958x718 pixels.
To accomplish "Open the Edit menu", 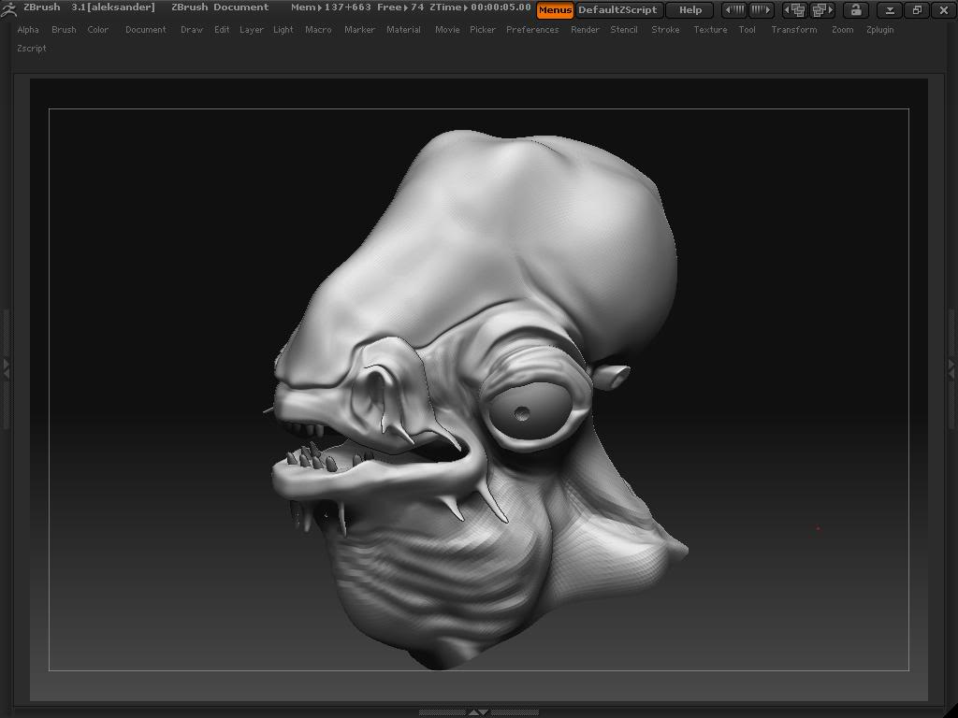I will [x=222, y=29].
